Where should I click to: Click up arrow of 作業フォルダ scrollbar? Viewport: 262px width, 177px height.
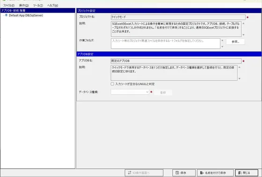(x=222, y=41)
